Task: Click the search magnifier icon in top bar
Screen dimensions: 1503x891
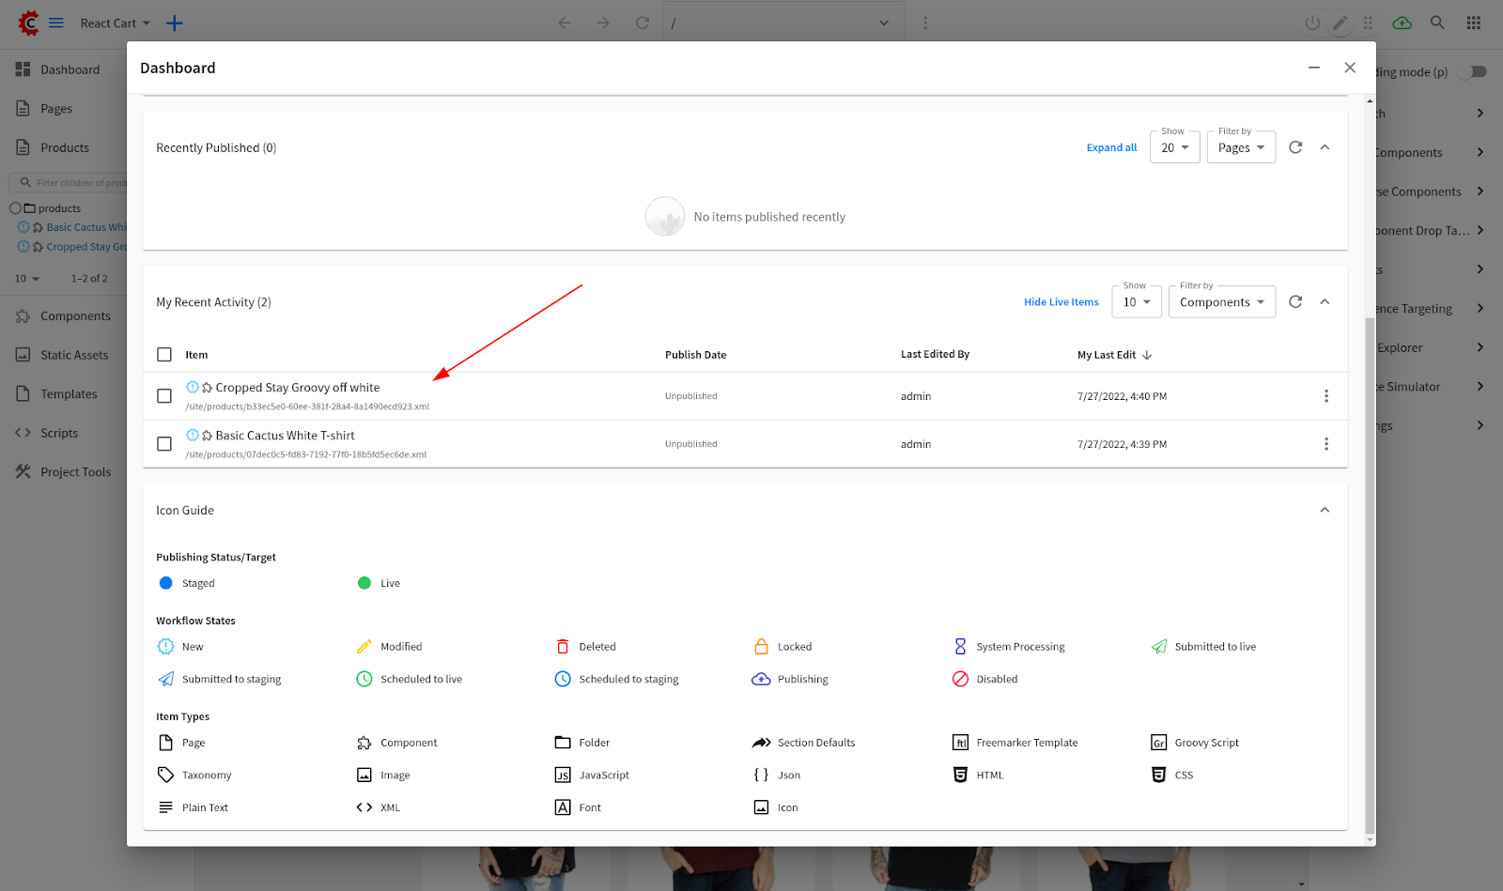Action: tap(1437, 23)
